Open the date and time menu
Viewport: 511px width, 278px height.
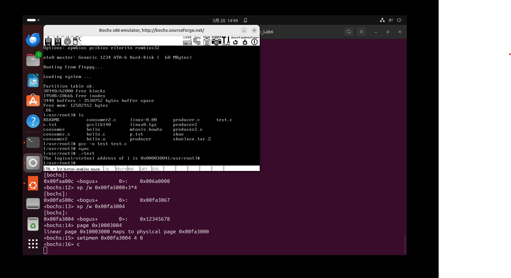click(225, 20)
